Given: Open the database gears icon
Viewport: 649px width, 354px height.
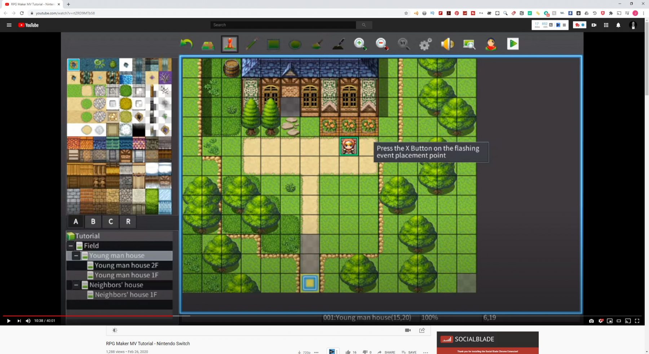Looking at the screenshot, I should pyautogui.click(x=425, y=44).
